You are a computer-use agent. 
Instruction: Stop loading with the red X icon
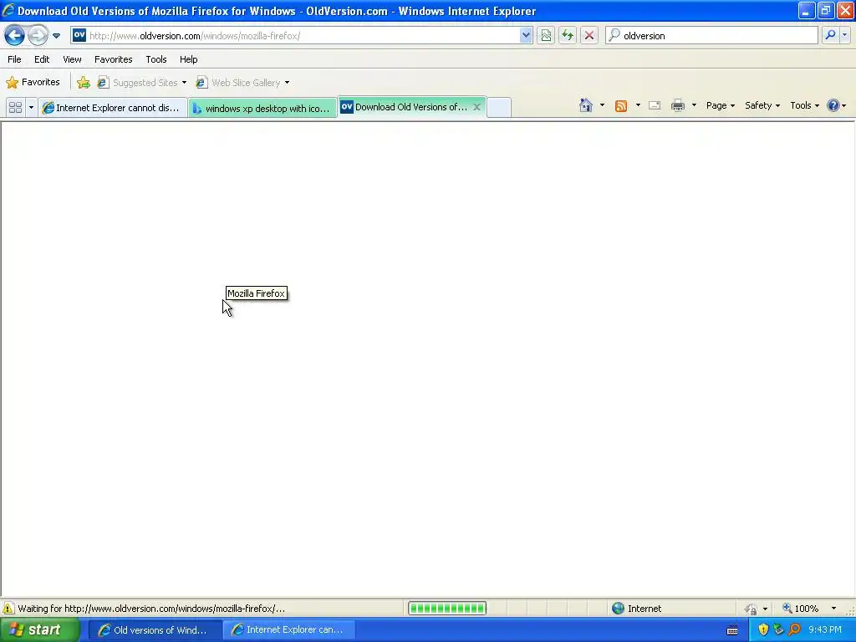[x=589, y=36]
